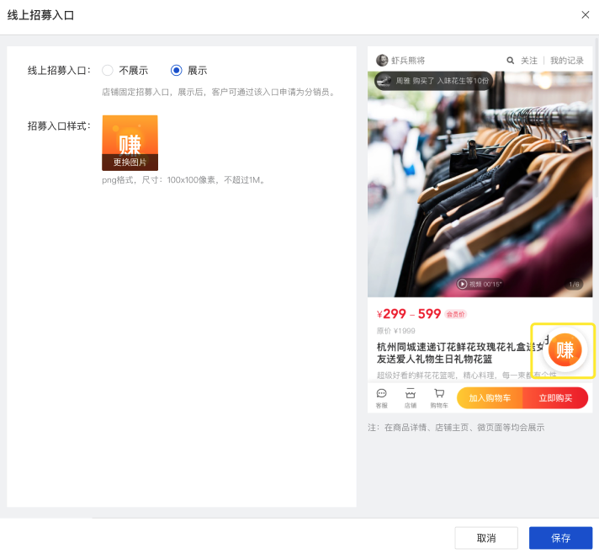The height and width of the screenshot is (554, 599).
Task: Click the 购物车 cart icon
Action: (x=439, y=398)
